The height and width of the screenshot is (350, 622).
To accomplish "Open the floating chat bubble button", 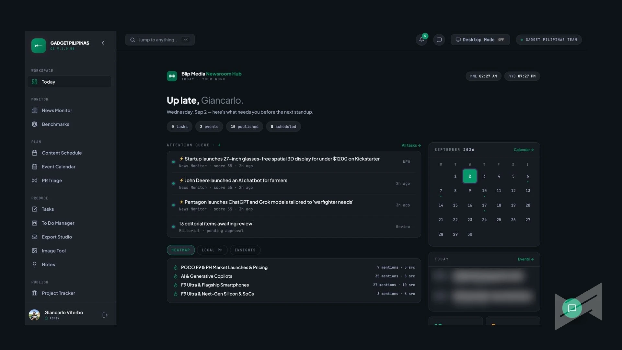I will point(572,308).
